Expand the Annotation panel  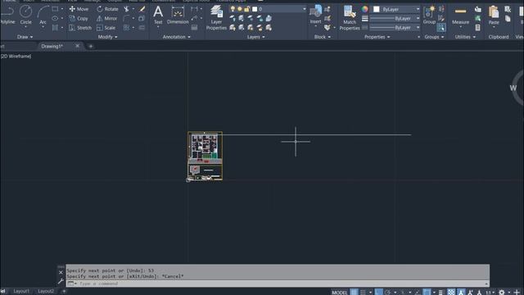tap(177, 37)
